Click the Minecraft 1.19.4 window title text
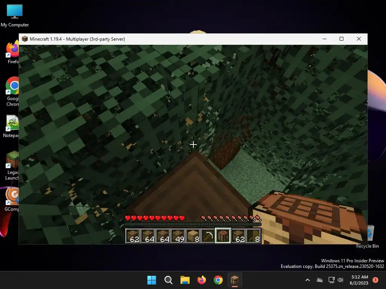Screen dimensions: 386x289 pos(77,39)
